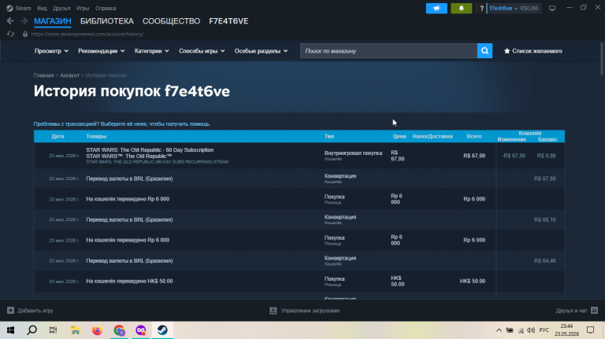Open Список желаемого wishlist
The height and width of the screenshot is (339, 605).
pyautogui.click(x=533, y=51)
